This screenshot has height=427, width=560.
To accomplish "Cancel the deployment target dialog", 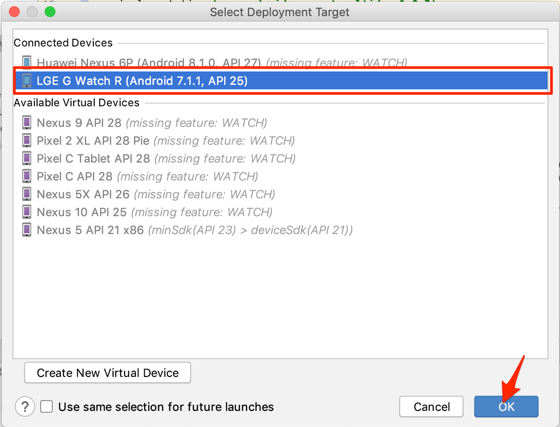I will tap(431, 406).
